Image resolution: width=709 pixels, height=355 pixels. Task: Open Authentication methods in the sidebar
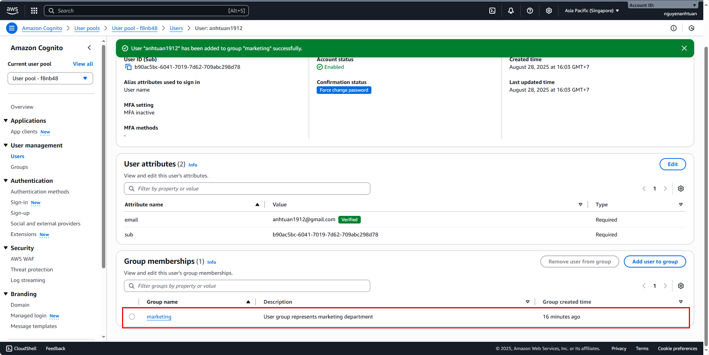[x=40, y=192]
